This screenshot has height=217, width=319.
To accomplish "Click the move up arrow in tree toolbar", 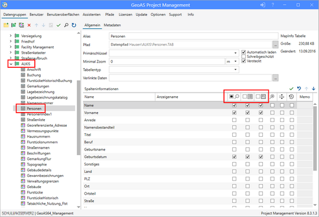I will point(37,25).
